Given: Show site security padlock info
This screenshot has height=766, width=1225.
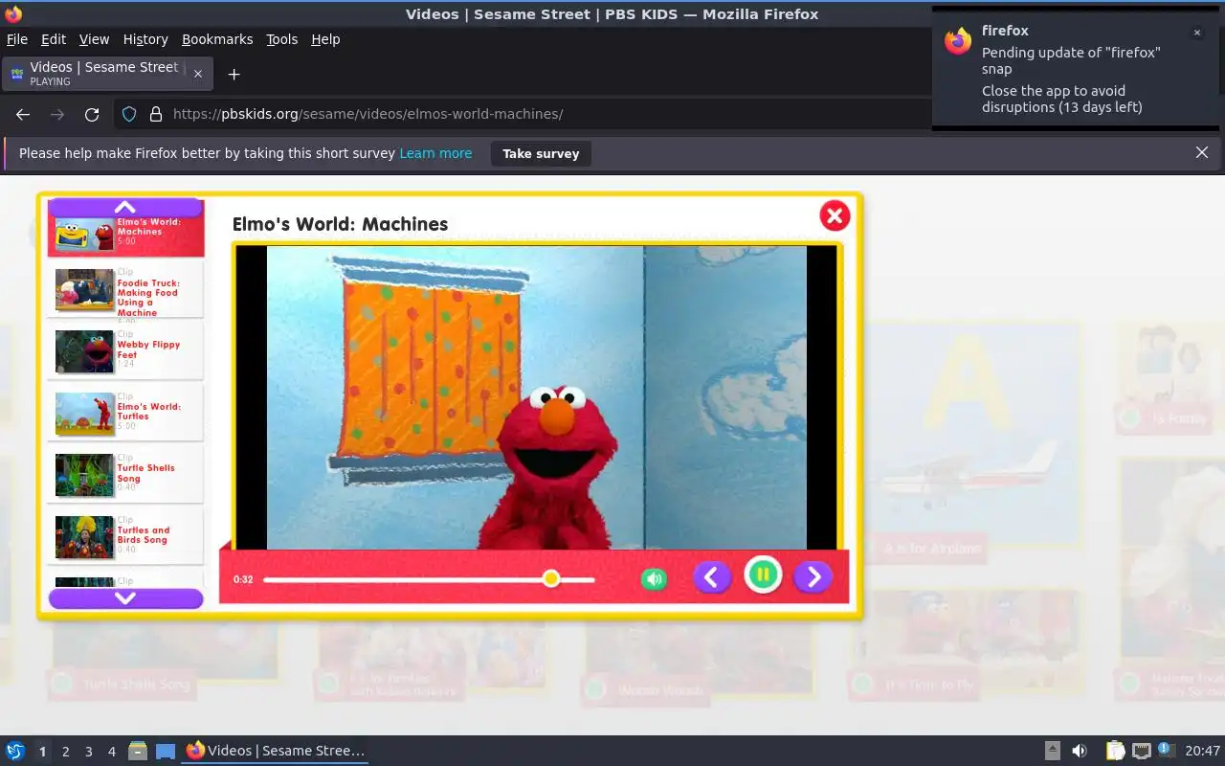Looking at the screenshot, I should pos(156,114).
